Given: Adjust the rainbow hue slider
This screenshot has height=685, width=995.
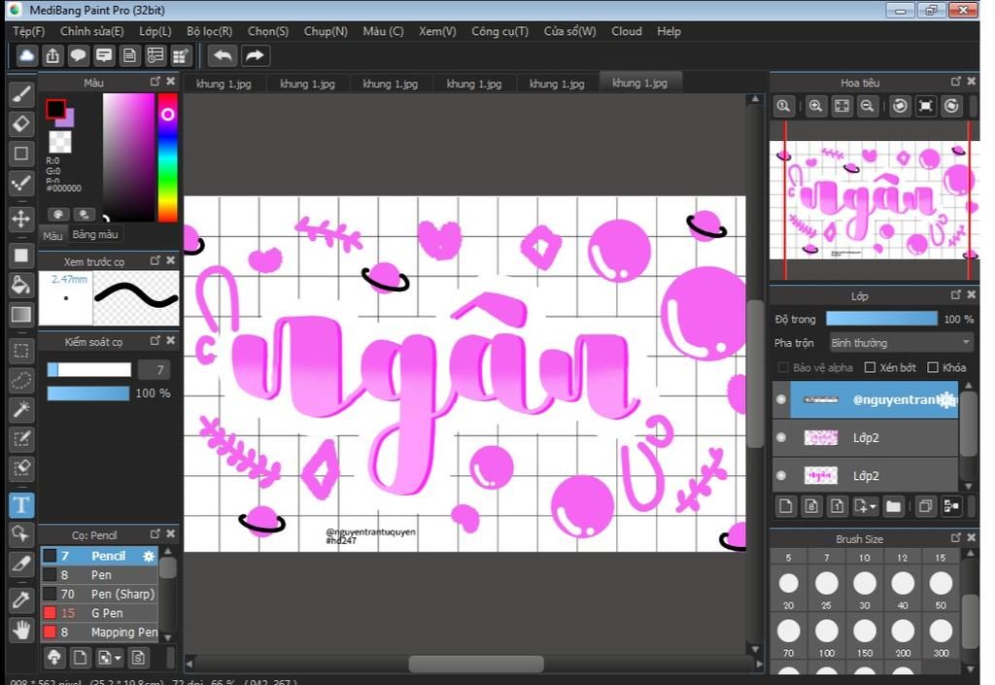Looking at the screenshot, I should [x=167, y=157].
